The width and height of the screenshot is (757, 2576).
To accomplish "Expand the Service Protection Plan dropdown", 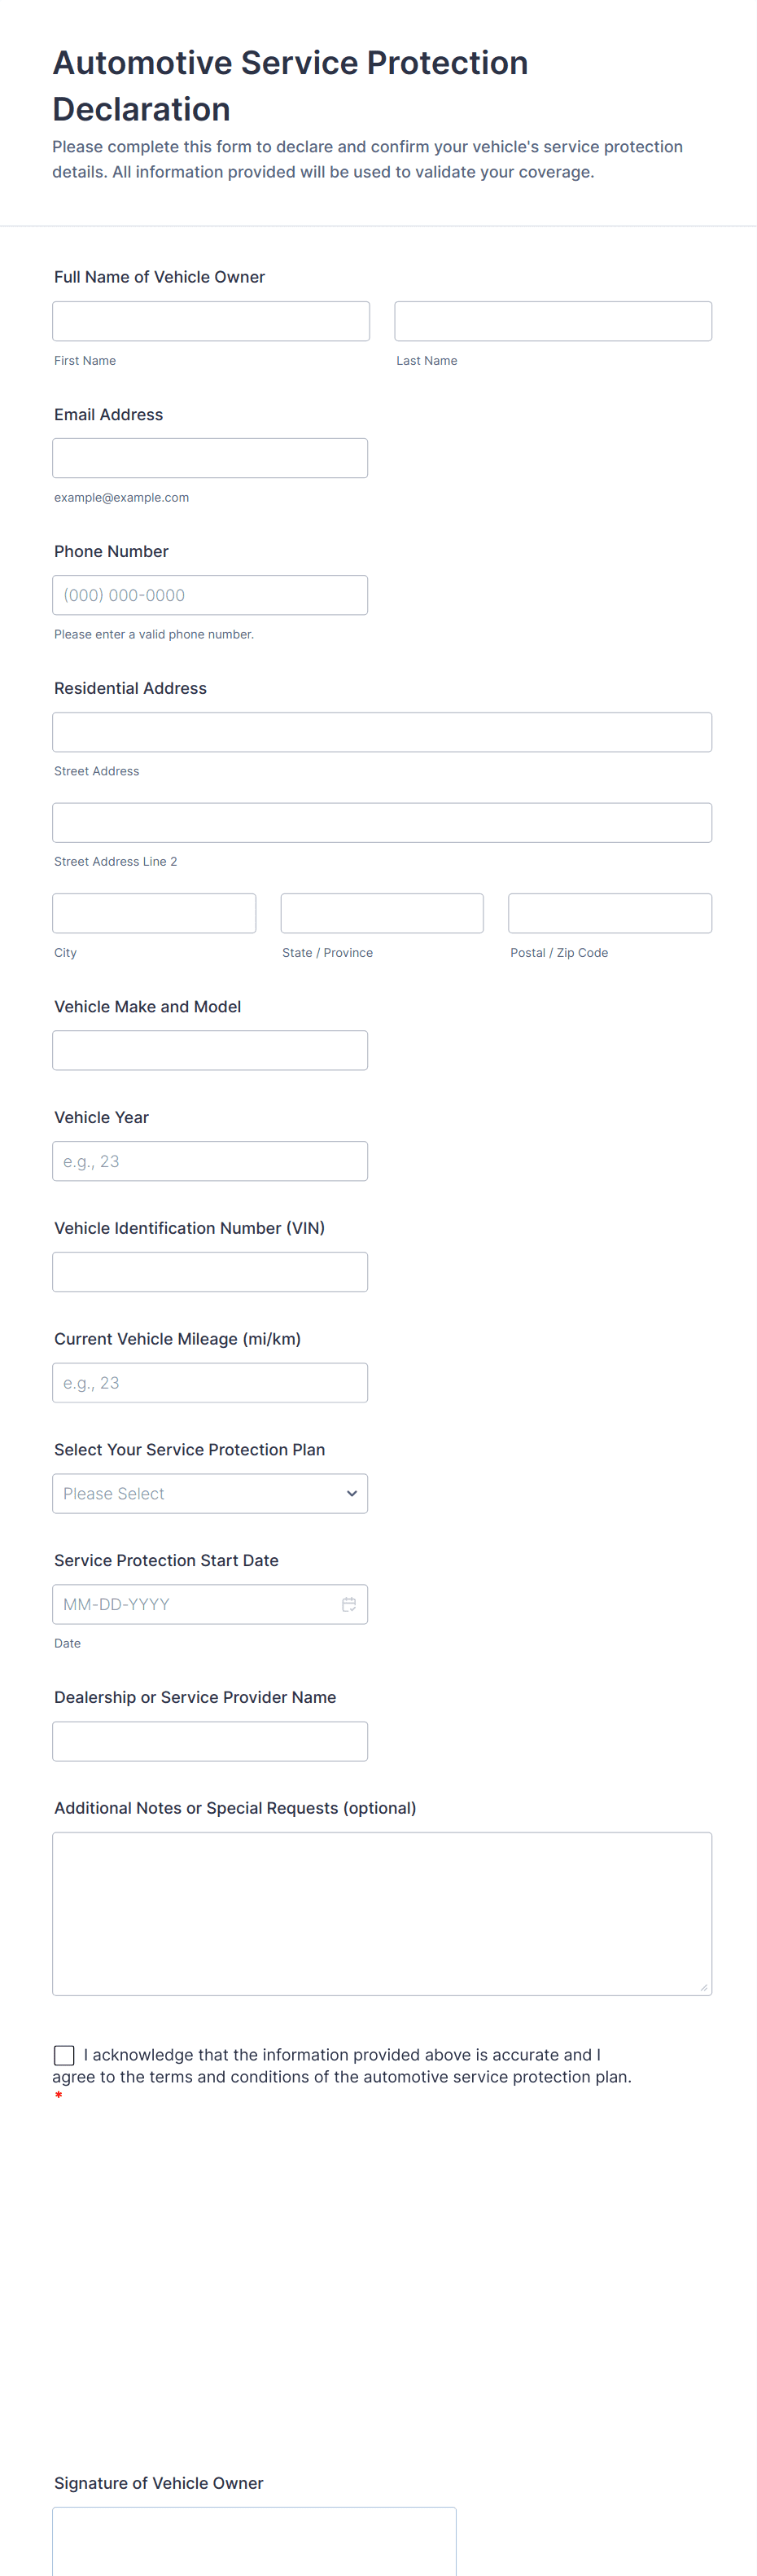I will (210, 1493).
